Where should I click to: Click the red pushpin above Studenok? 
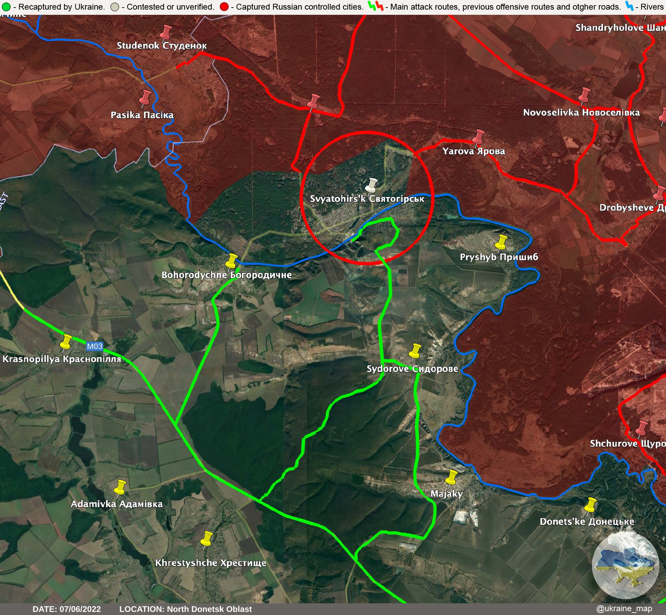[x=166, y=32]
